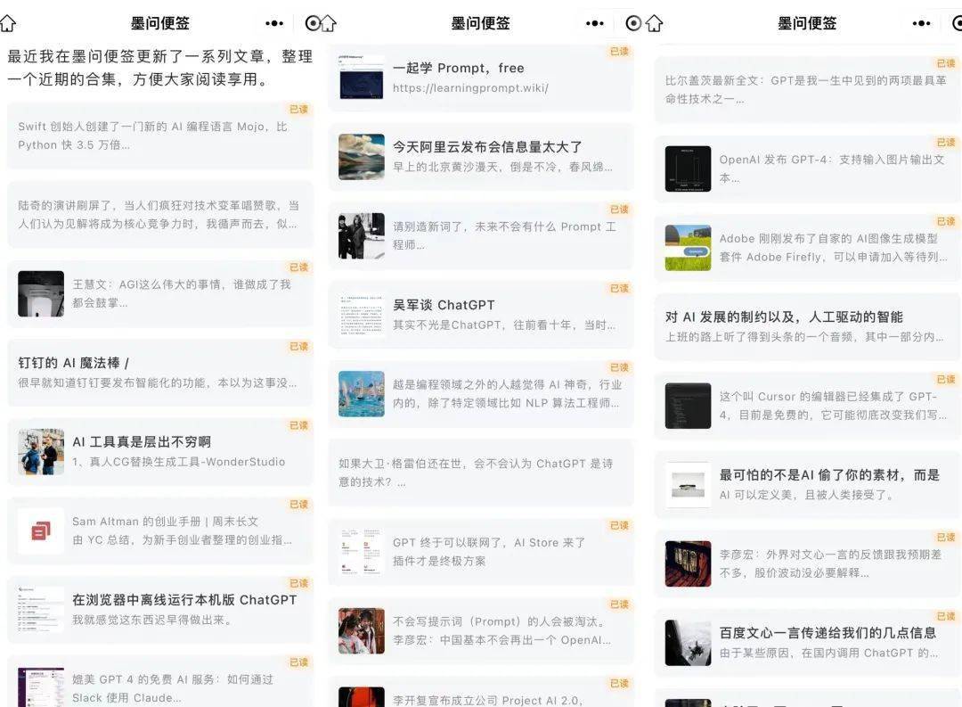The image size is (962, 707).
Task: Open three-dots menu in third panel header
Action: coord(921,23)
